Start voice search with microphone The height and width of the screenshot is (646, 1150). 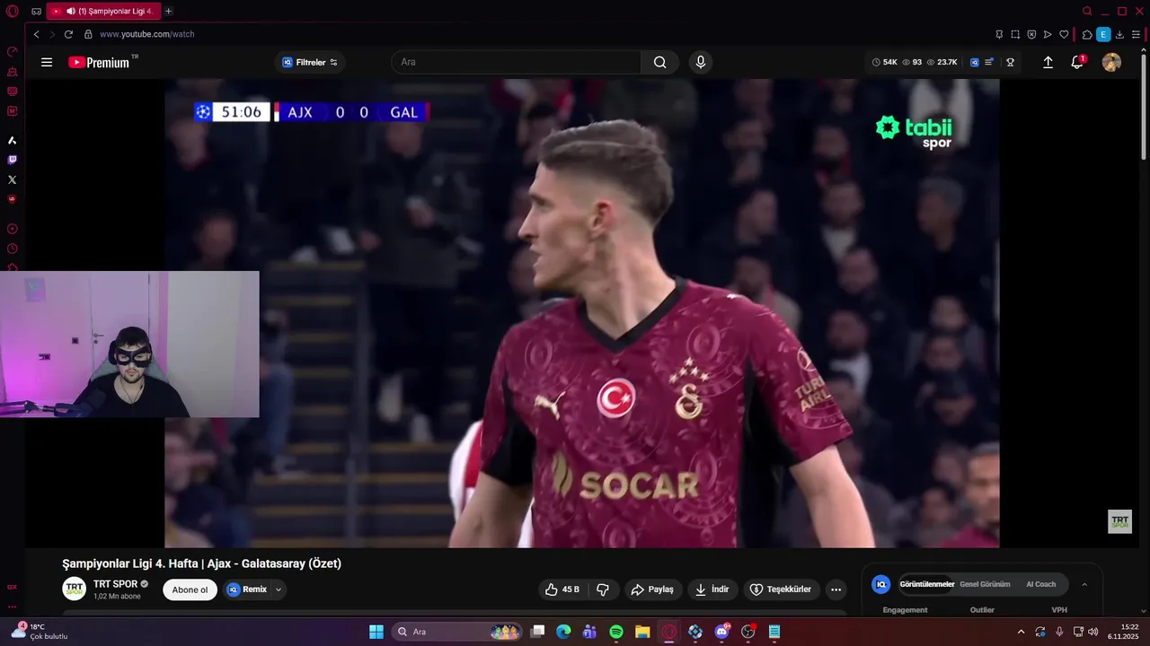pyautogui.click(x=701, y=62)
